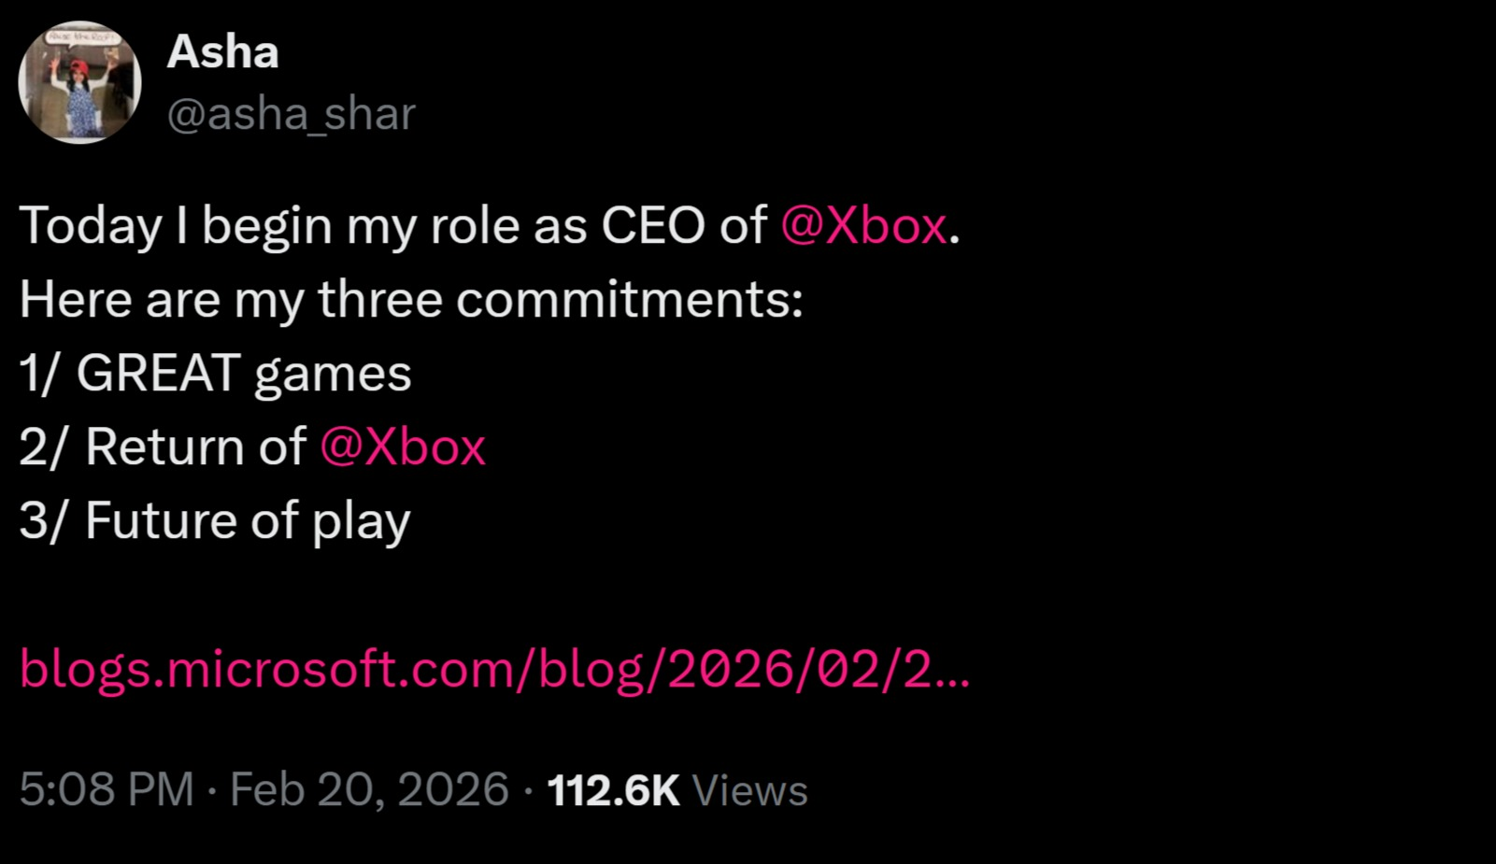Screen dimensions: 1496x864
Task: Click the word CEO in the tweet
Action: [x=652, y=225]
